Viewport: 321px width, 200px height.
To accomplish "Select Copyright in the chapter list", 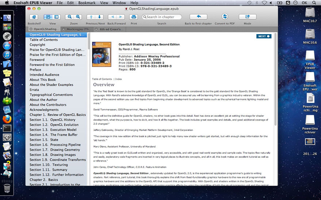I will pos(56,45).
